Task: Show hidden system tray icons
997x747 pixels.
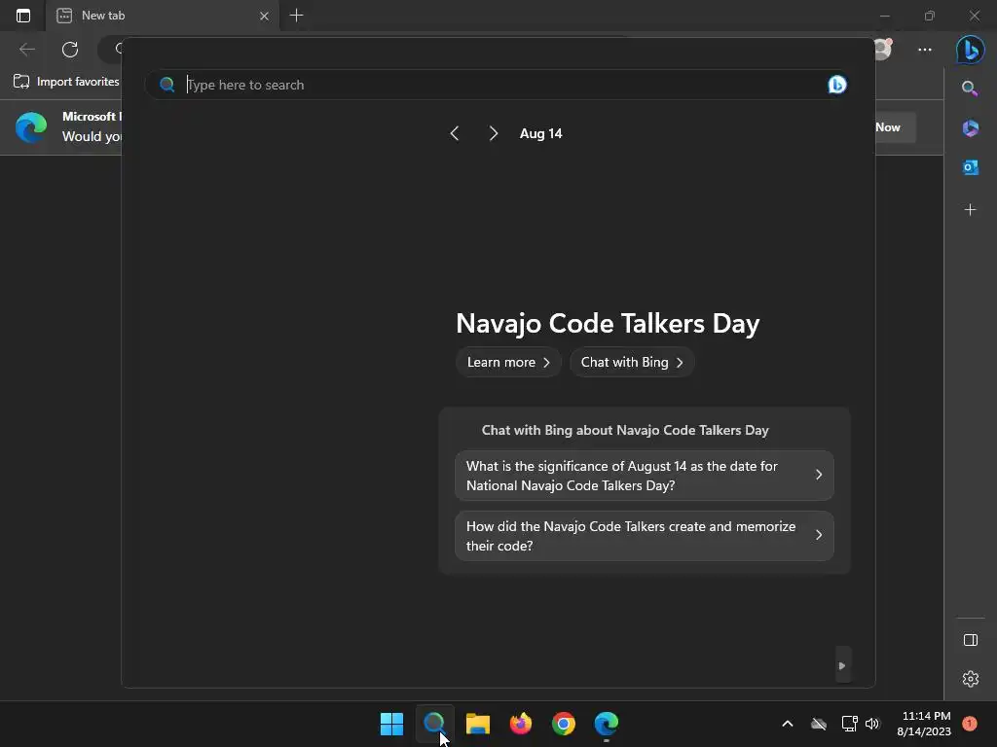Action: [787, 724]
